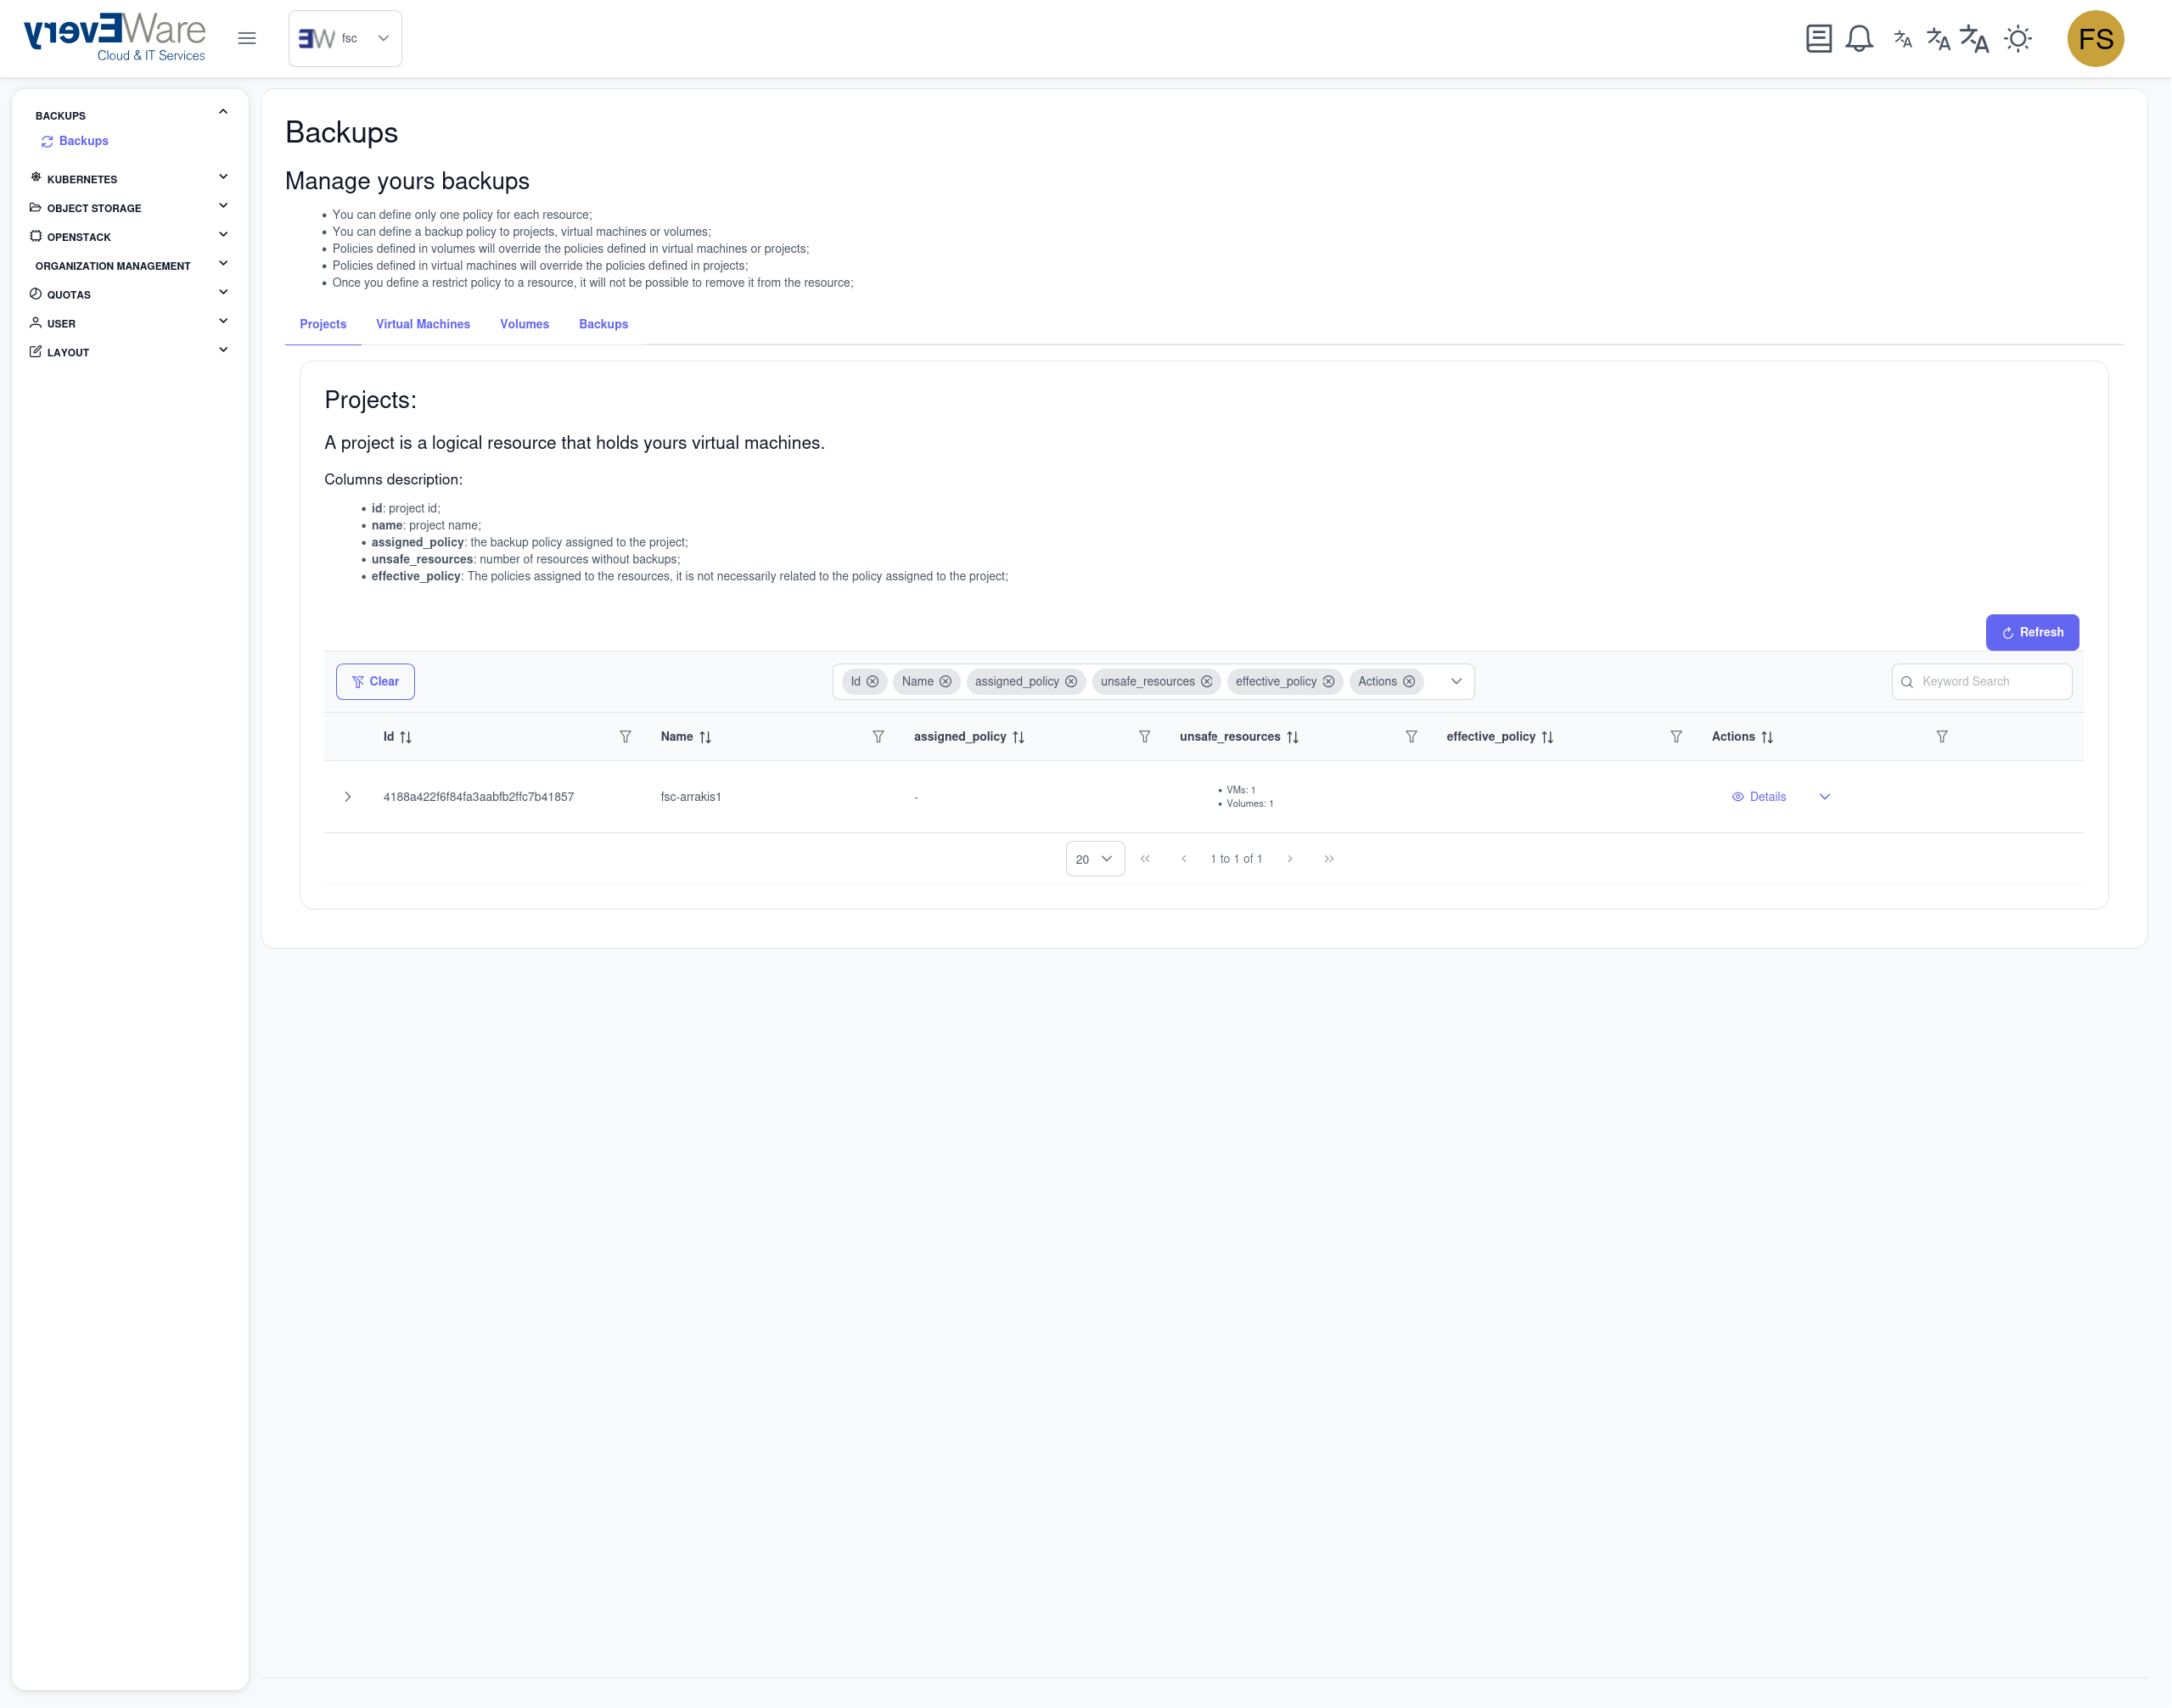Open the rows-per-page 20 dropdown

1095,859
